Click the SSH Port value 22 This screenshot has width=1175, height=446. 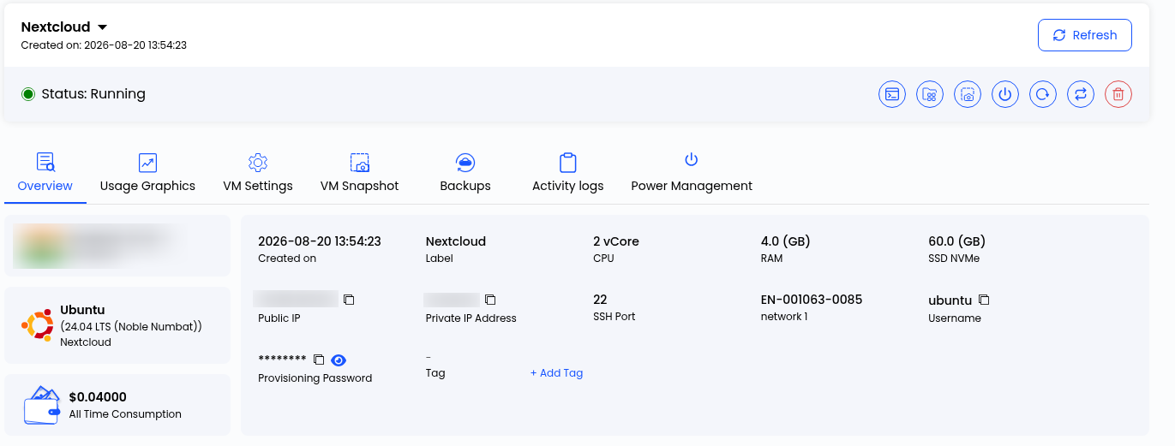point(600,300)
